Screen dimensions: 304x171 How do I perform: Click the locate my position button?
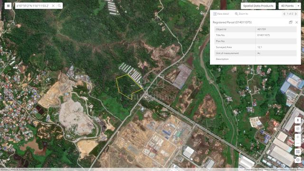(298, 129)
